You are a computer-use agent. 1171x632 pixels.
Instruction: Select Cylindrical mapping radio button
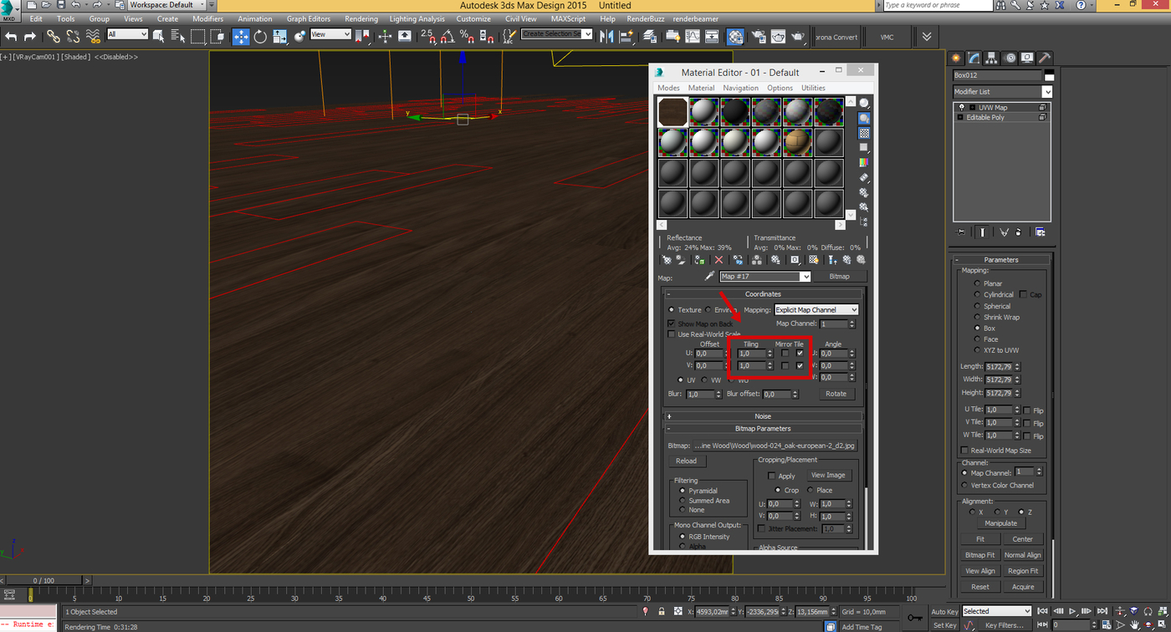977,294
